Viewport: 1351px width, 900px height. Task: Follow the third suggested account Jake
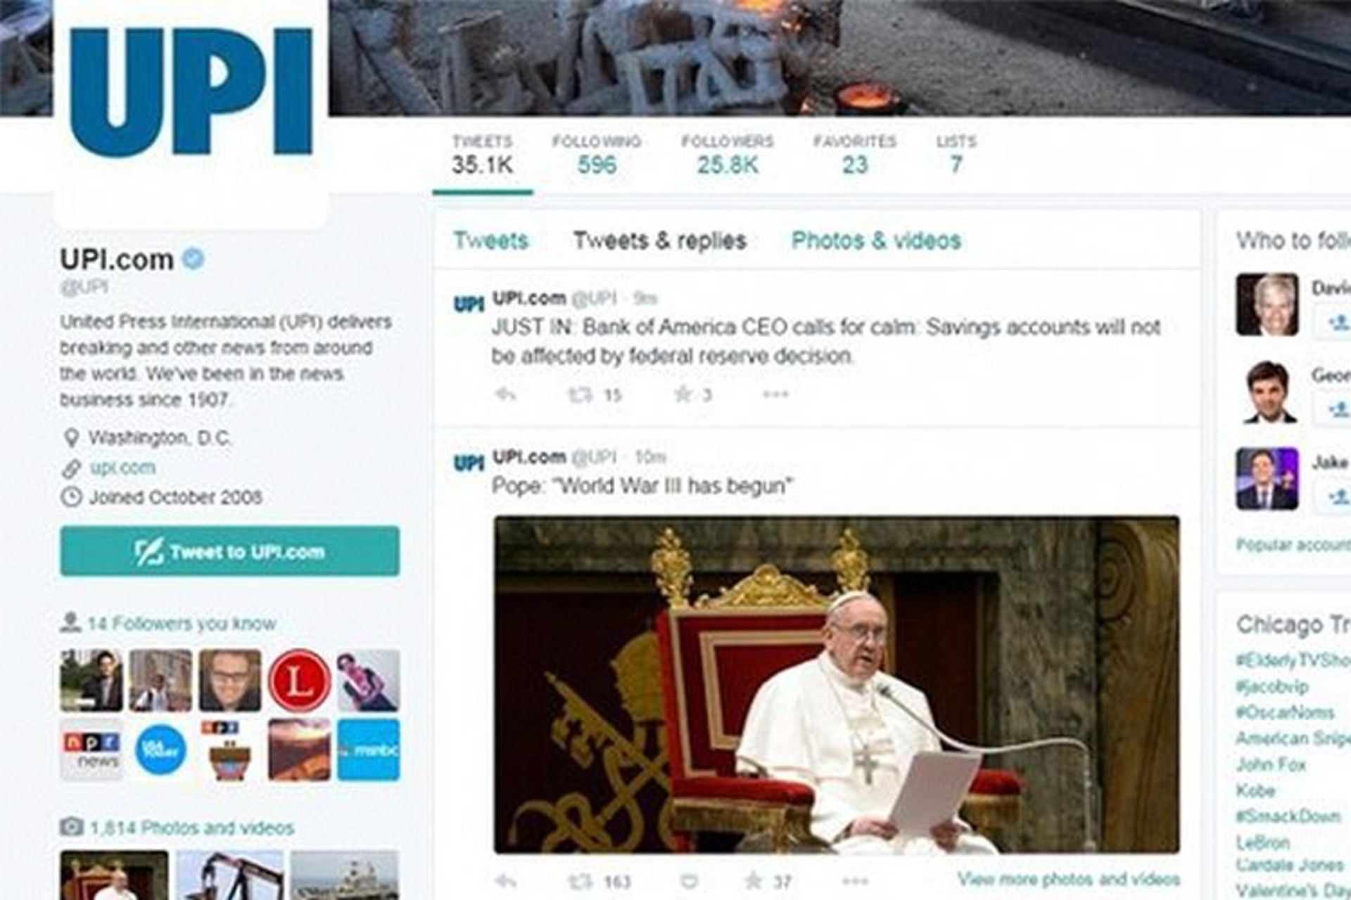[x=1334, y=496]
